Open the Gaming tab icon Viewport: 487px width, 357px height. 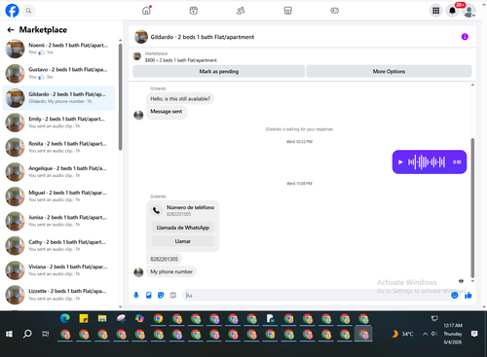(x=335, y=11)
